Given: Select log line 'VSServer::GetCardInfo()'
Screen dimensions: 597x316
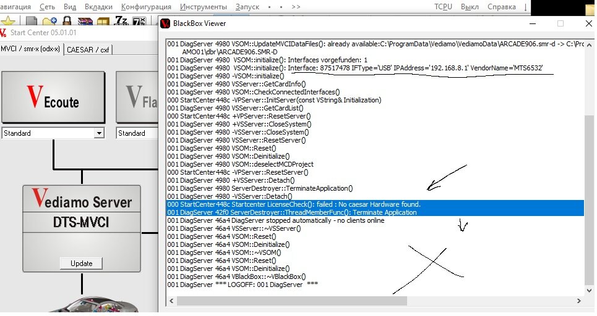Looking at the screenshot, I should coord(375,84).
